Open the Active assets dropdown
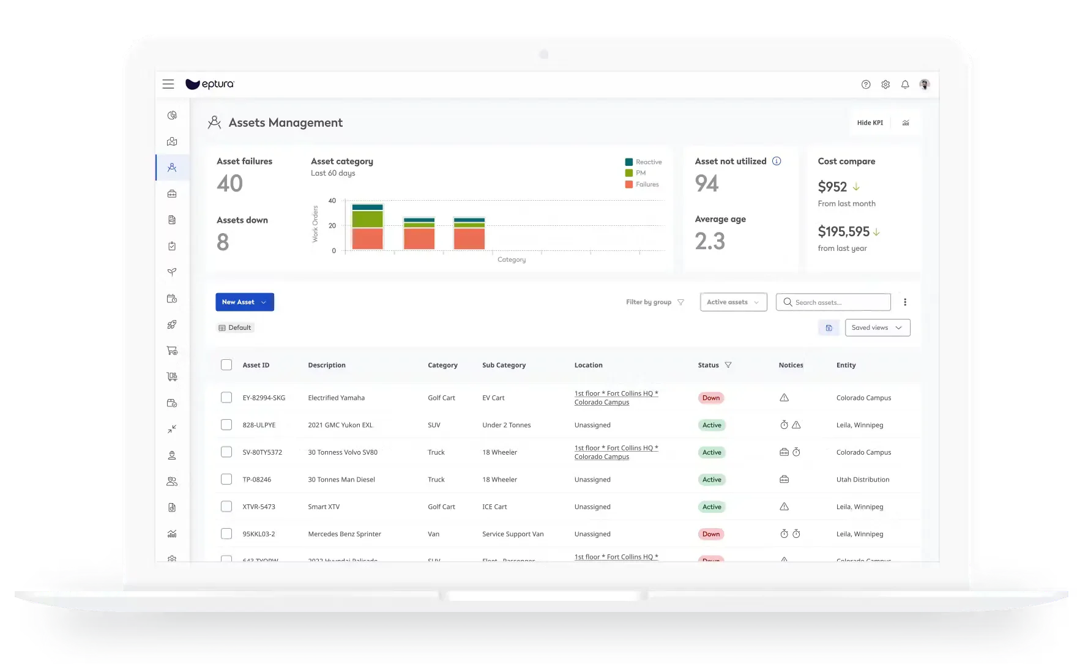This screenshot has height=664, width=1088. [x=733, y=302]
